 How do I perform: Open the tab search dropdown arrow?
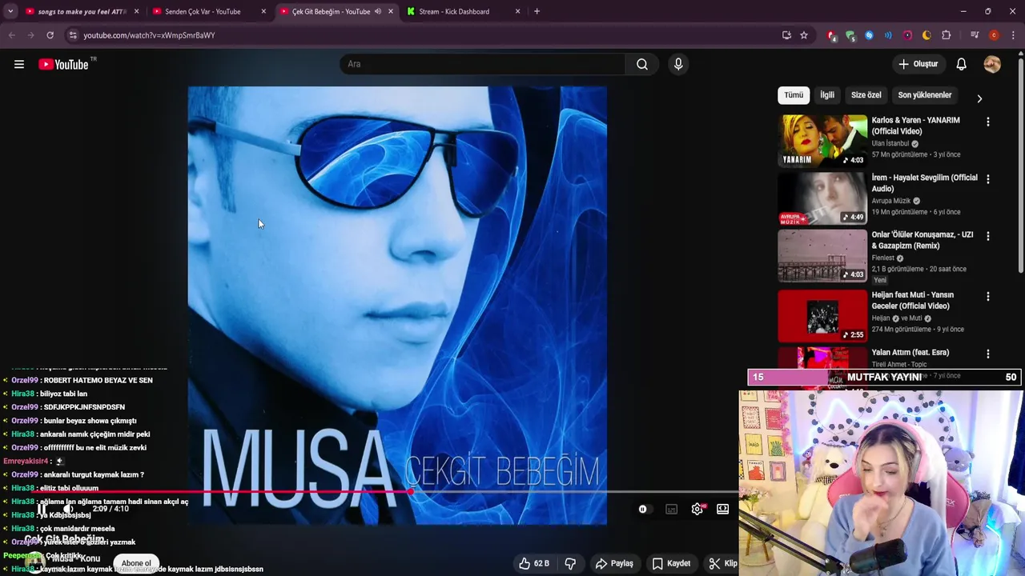point(10,11)
